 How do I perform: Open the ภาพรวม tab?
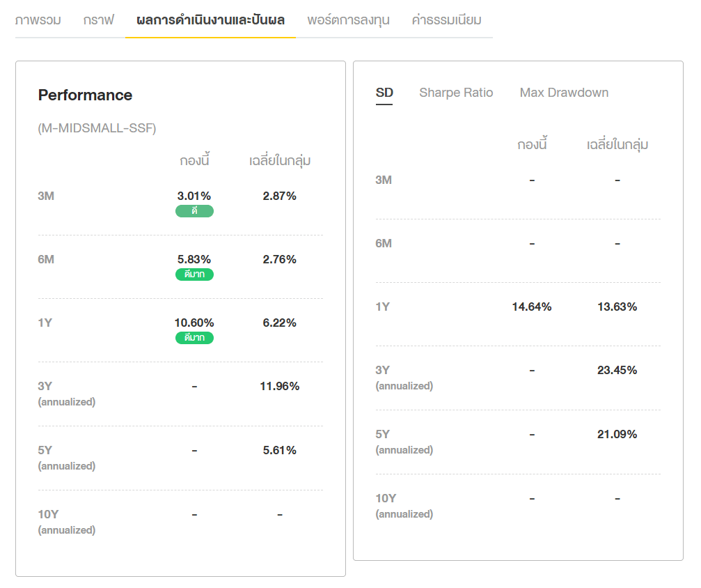[x=38, y=20]
